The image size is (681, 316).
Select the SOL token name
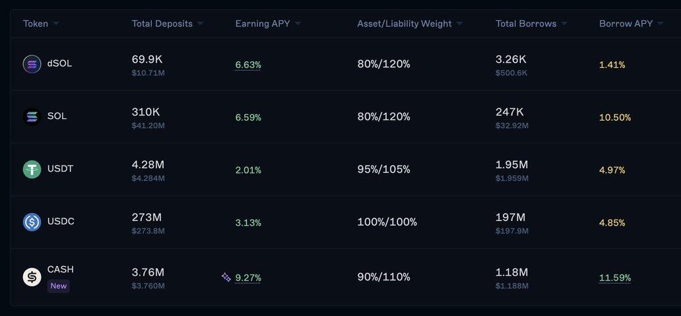point(57,116)
